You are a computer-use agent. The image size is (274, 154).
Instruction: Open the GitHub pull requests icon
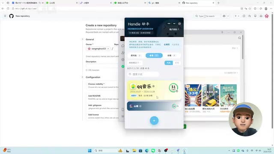tap(250, 16)
